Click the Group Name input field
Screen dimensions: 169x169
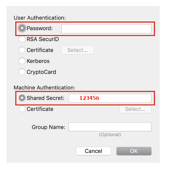110,127
